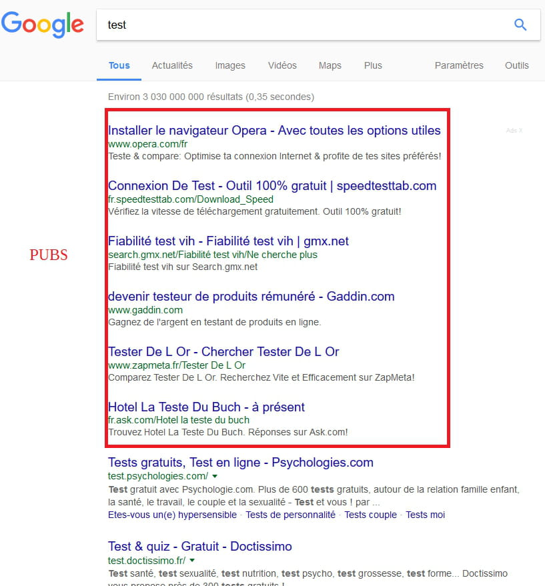Expand dropdown arrow next to test.psychologies.com
The height and width of the screenshot is (586, 545).
[215, 476]
